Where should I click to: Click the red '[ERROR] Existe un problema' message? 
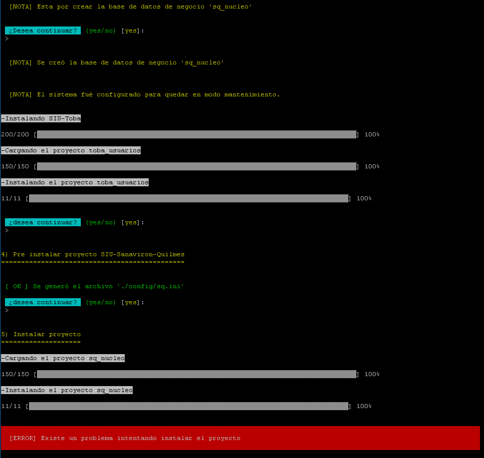[x=241, y=438]
